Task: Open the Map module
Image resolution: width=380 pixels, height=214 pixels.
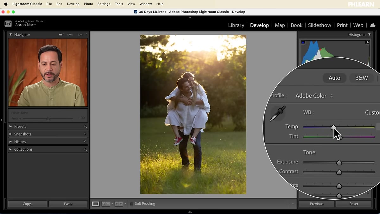Action: [x=280, y=25]
